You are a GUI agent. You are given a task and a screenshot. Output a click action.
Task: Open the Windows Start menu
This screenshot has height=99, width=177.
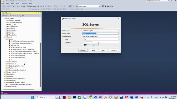[32, 97]
